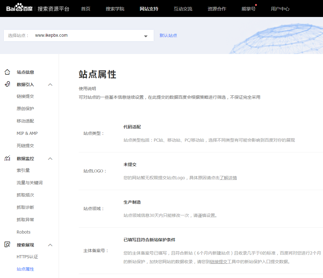Collapse the 搜索展现 section

(50, 245)
